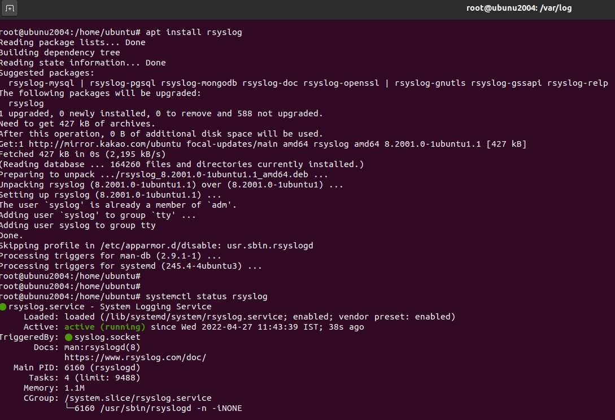
Task: Click 'Reading state information... Done'
Action: 83,63
